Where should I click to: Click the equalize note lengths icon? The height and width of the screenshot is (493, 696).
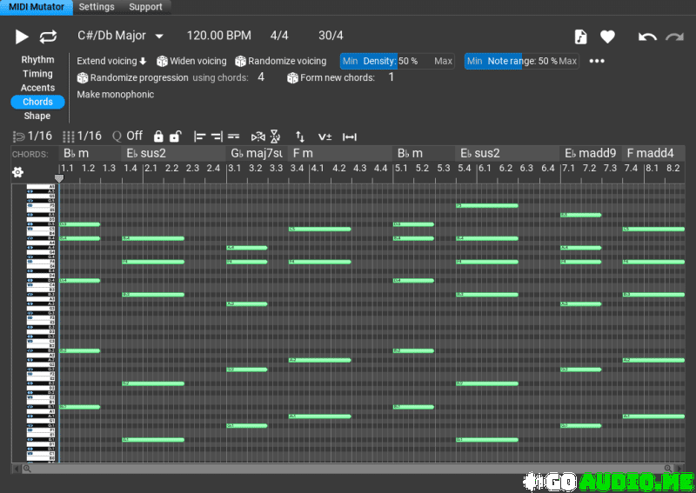coord(233,137)
